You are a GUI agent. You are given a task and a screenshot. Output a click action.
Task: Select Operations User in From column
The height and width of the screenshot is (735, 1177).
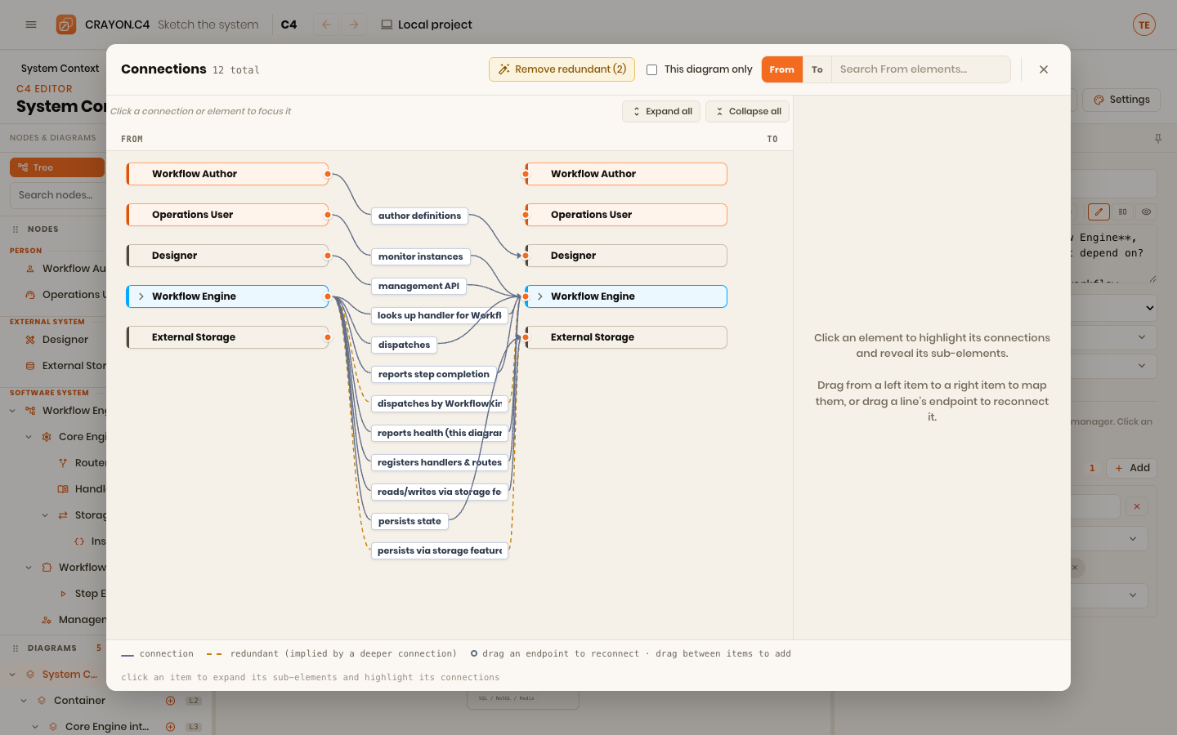227,215
